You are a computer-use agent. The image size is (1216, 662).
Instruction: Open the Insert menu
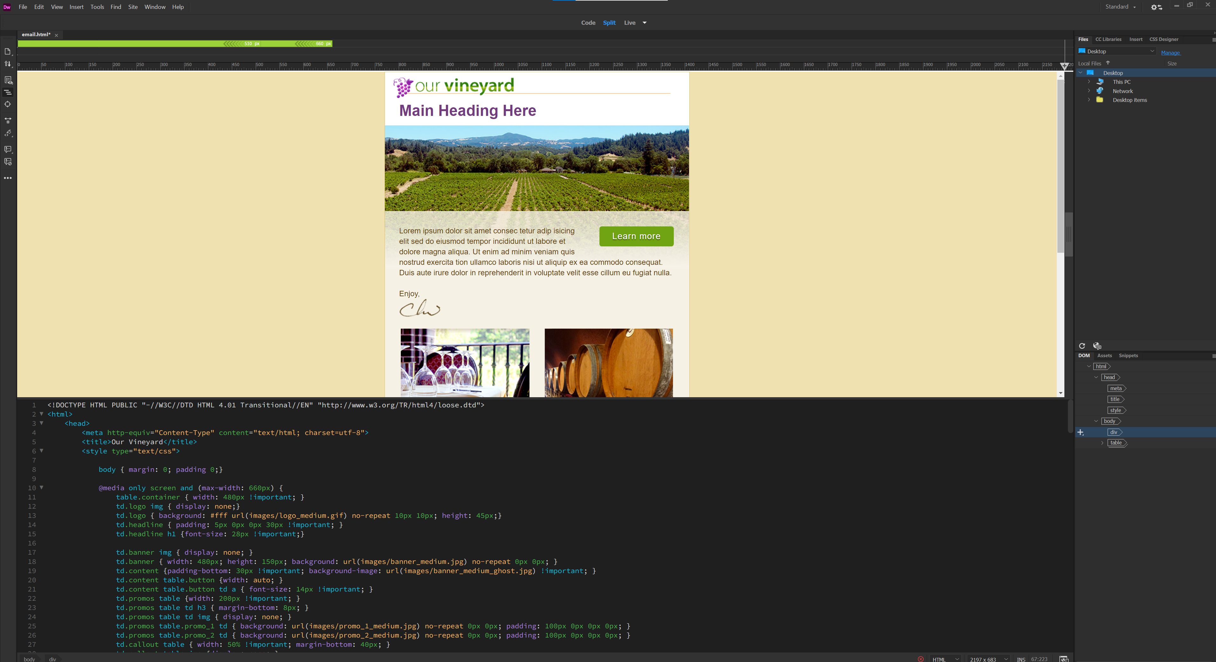(77, 7)
